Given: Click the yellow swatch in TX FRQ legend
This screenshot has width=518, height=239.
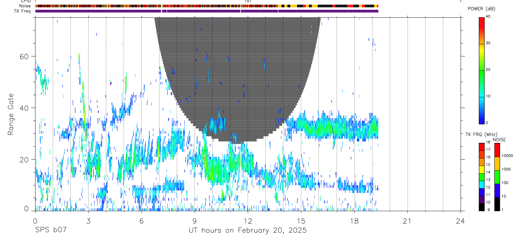Looking at the screenshot, I should [x=482, y=169].
